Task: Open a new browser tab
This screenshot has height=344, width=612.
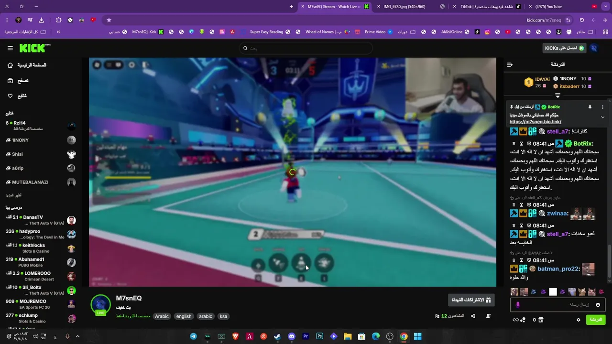Action: click(291, 7)
